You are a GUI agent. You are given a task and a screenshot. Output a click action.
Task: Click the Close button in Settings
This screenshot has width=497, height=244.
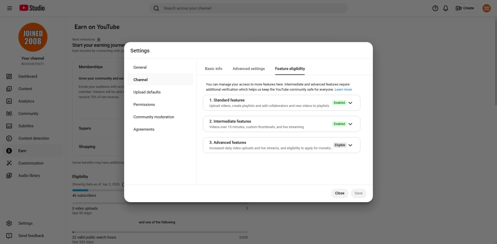click(x=340, y=193)
